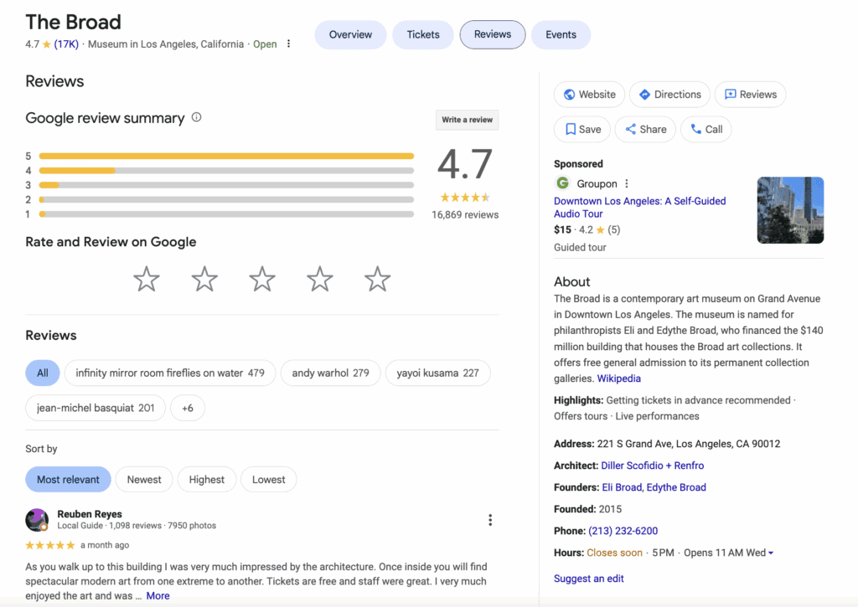Select the Directions icon
The image size is (858, 607).
coord(645,94)
